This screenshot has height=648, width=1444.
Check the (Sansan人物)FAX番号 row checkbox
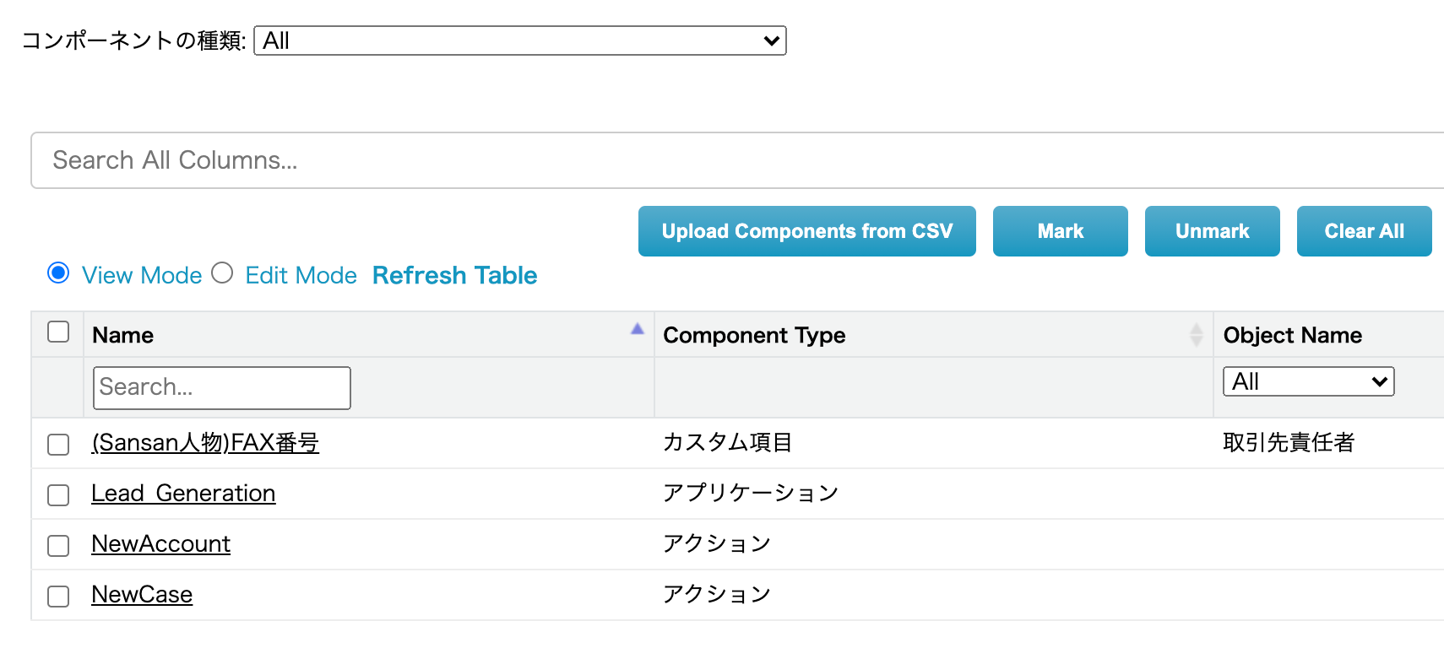[58, 444]
